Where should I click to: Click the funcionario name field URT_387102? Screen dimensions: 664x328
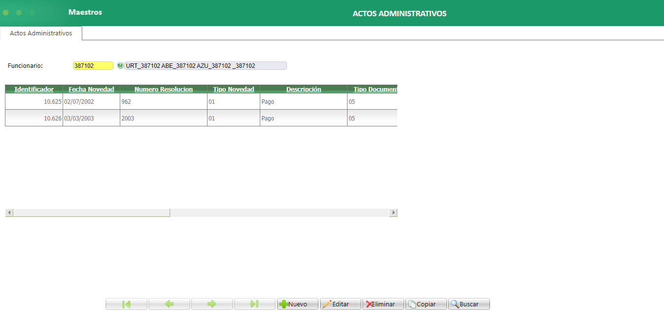(206, 65)
